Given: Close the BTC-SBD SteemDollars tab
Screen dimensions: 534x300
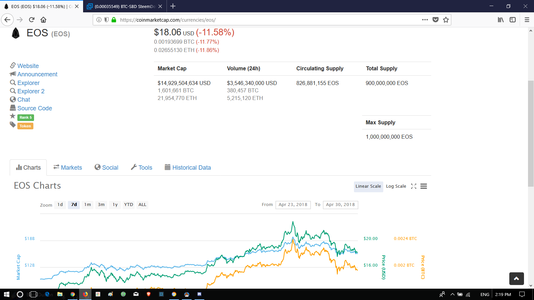Looking at the screenshot, I should click(x=160, y=6).
